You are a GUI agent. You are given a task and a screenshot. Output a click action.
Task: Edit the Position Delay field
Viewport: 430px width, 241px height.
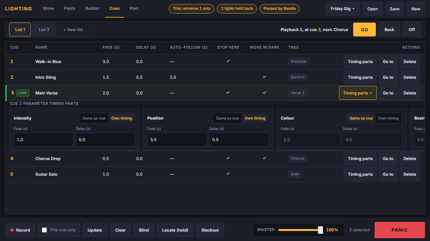tap(239, 140)
